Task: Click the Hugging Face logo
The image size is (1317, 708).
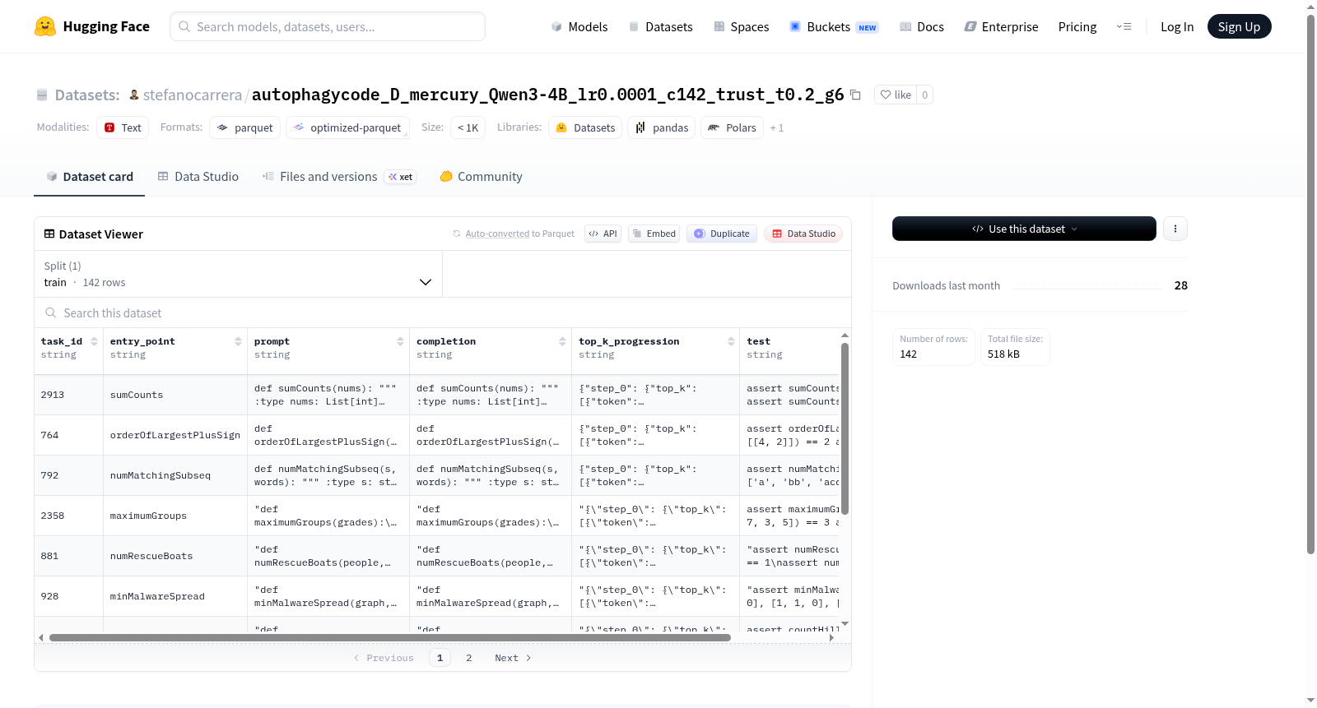Action: pos(91,26)
